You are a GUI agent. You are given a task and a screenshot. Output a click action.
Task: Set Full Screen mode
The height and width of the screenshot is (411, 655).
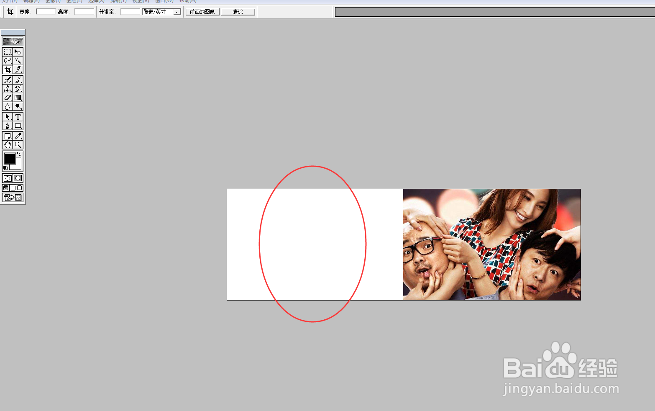point(20,188)
